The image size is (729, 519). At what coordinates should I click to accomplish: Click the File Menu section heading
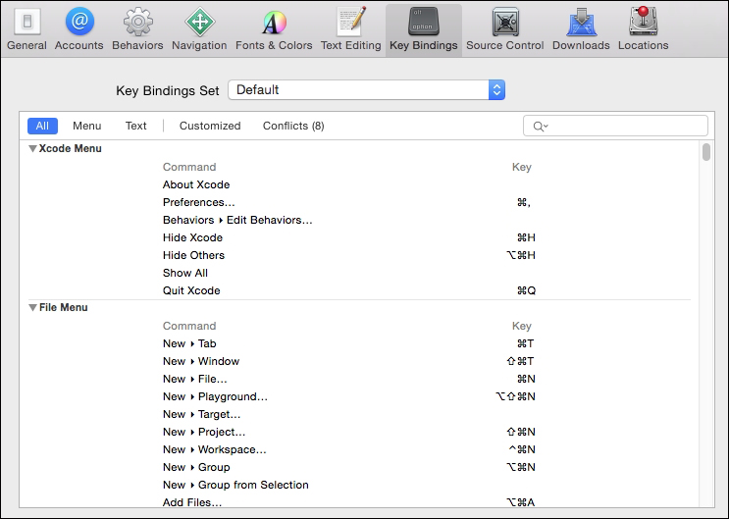point(63,308)
